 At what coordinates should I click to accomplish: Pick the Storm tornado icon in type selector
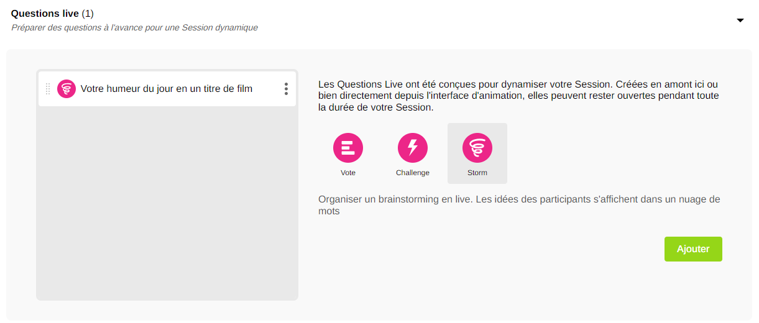477,148
